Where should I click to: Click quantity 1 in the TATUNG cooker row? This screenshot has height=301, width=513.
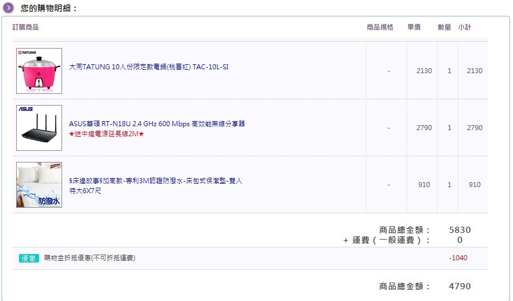450,71
